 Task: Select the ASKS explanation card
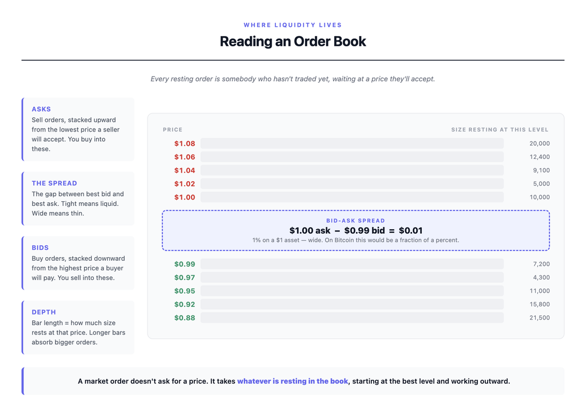(78, 130)
